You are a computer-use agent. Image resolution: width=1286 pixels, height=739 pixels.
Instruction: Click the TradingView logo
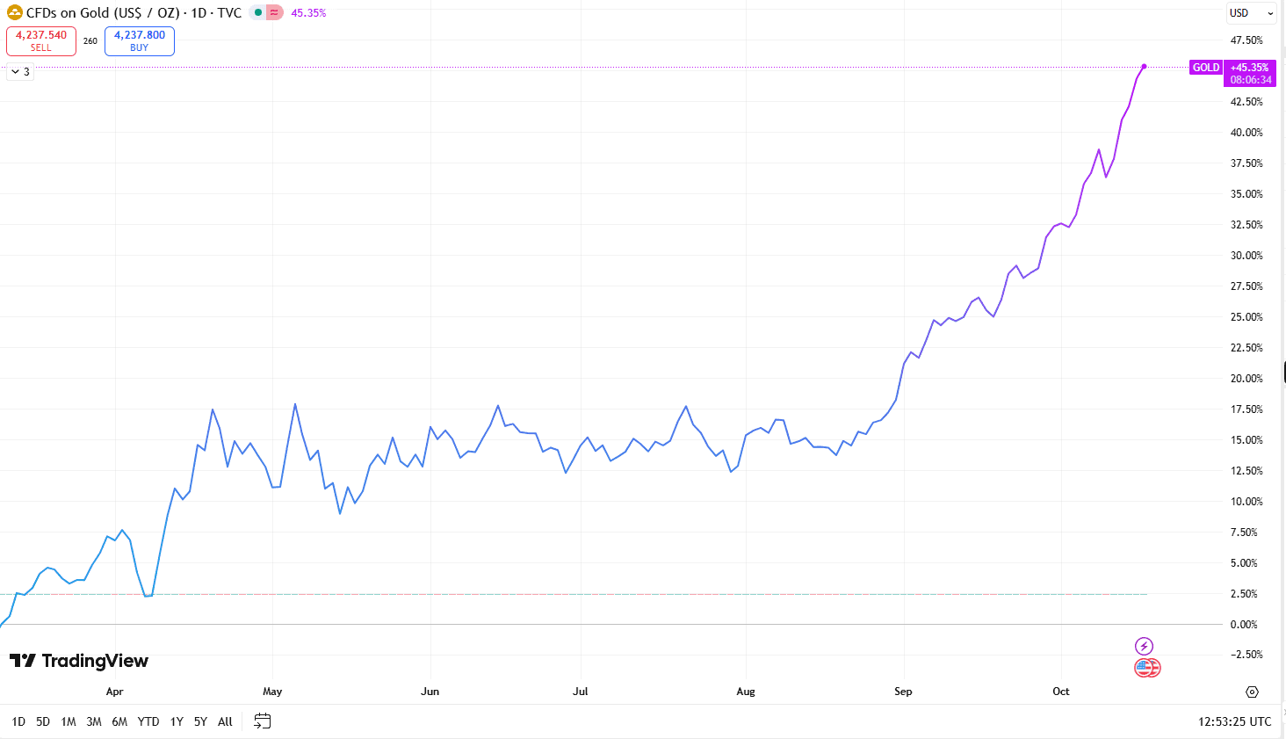click(x=79, y=661)
